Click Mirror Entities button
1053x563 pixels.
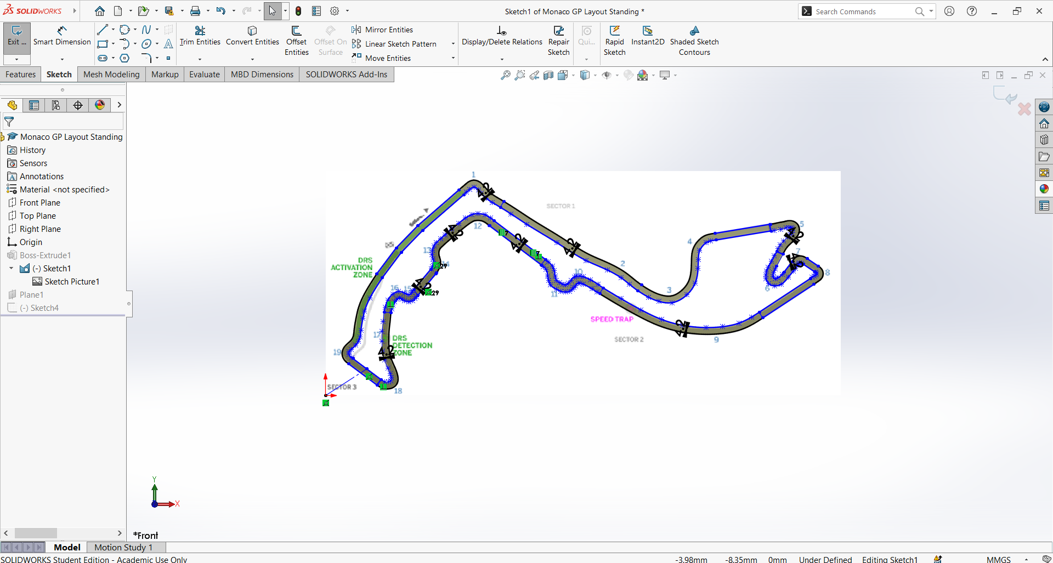coord(383,30)
